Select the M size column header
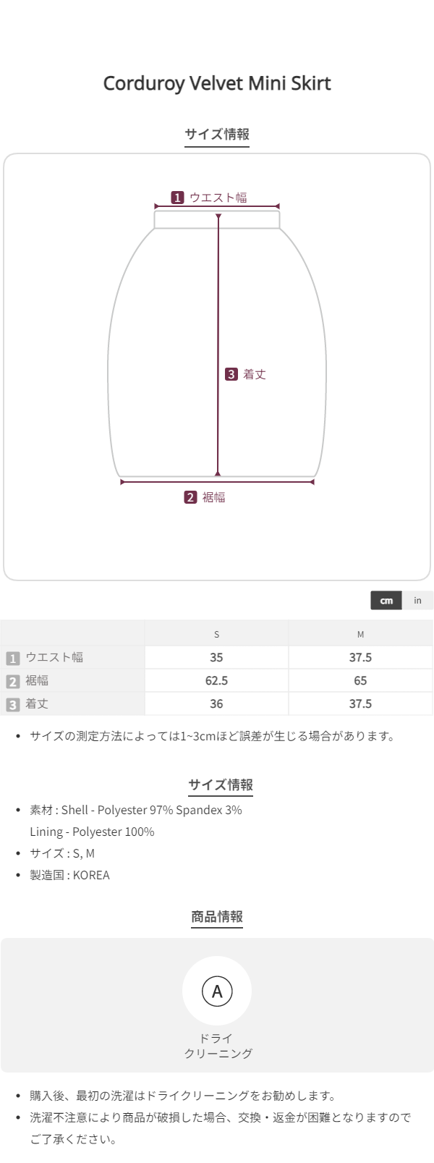 (360, 634)
